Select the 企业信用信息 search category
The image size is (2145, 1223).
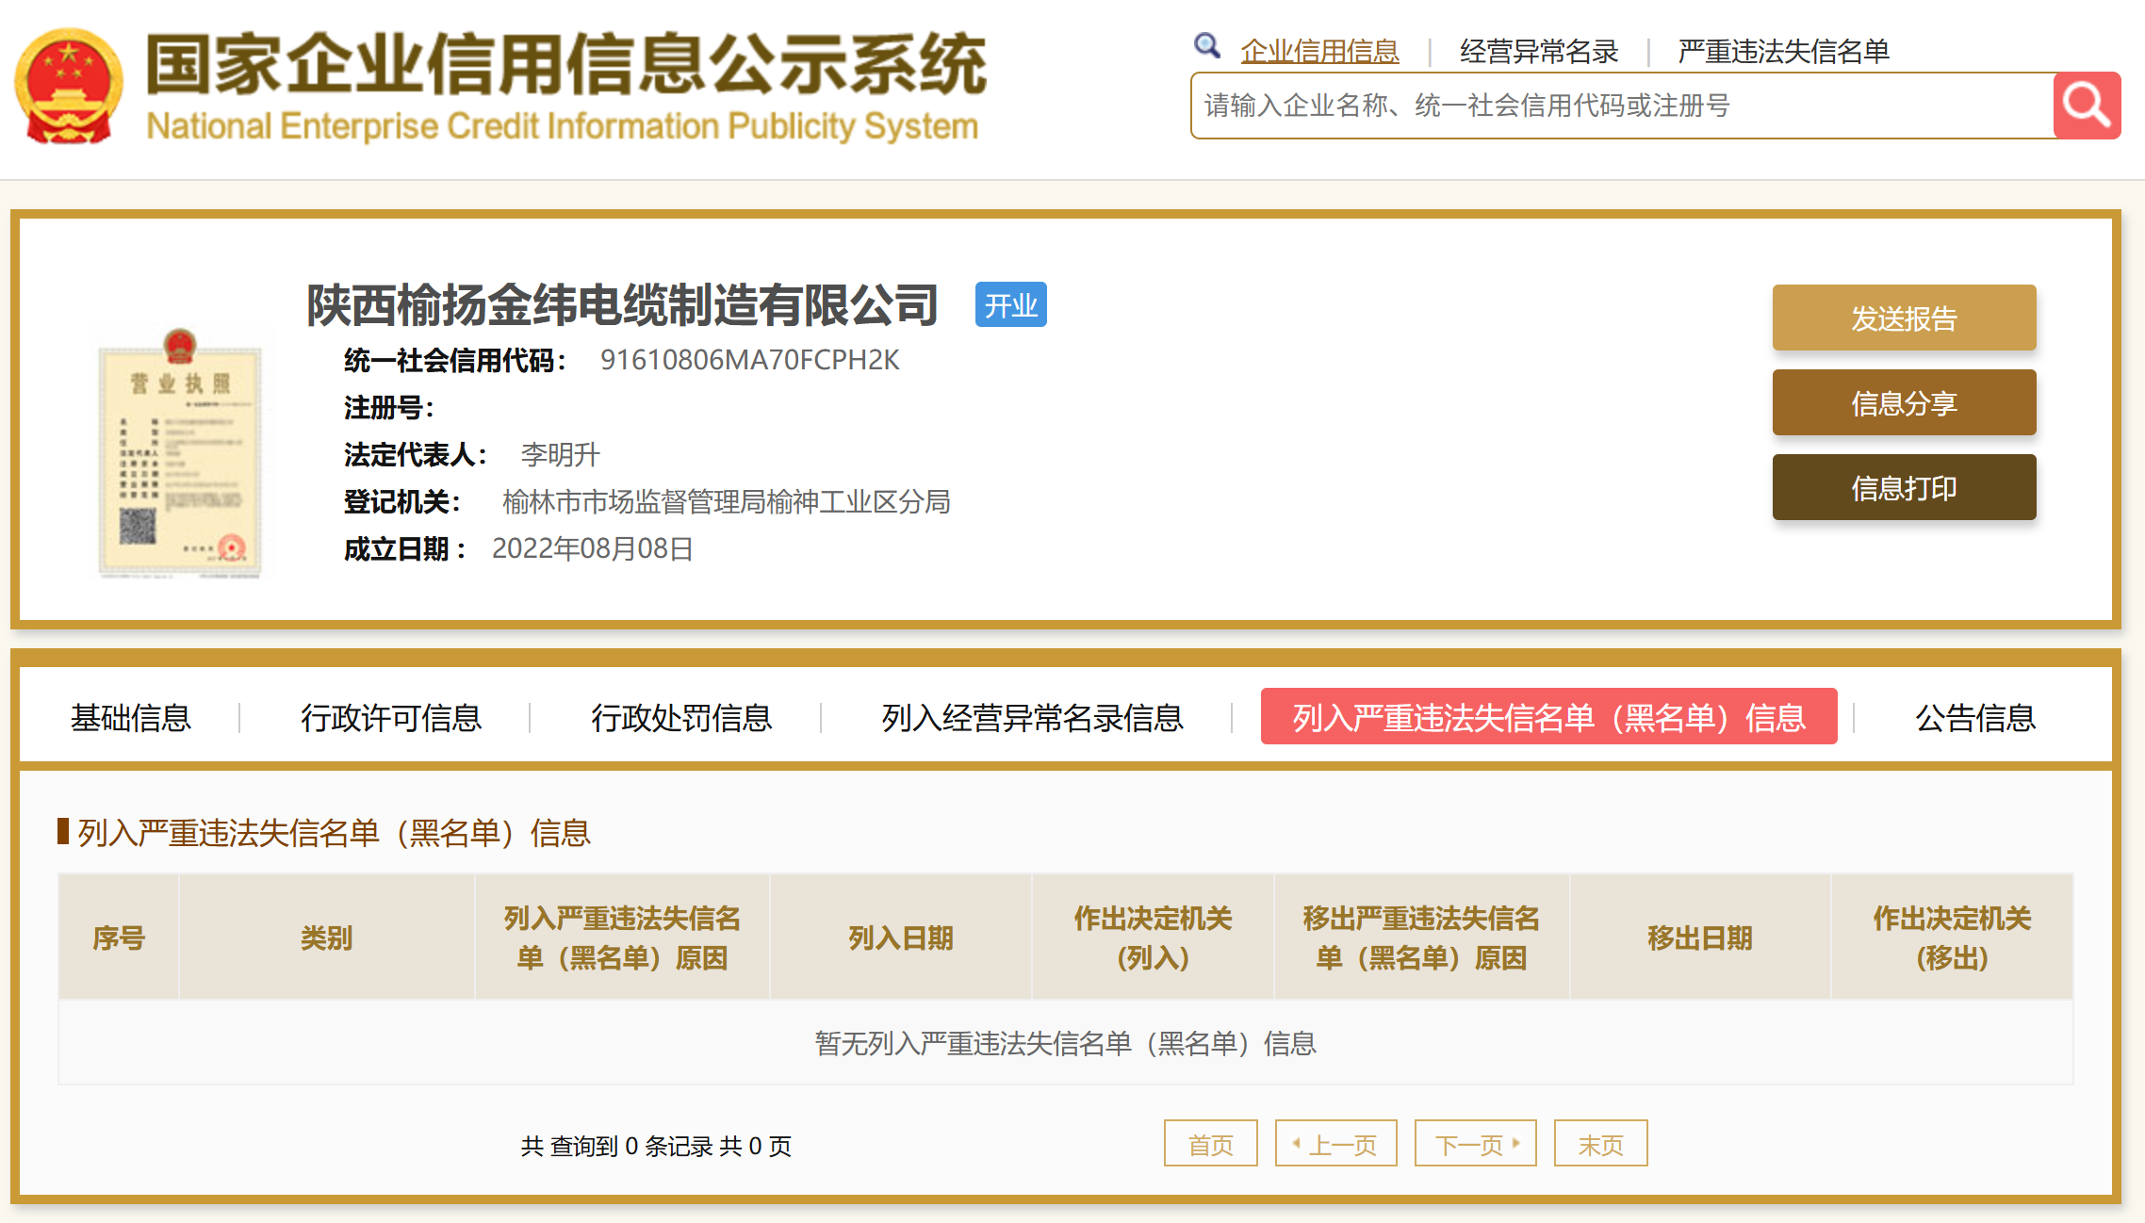pyautogui.click(x=1319, y=51)
